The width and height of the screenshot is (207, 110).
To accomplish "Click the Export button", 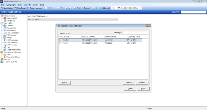I will click(64, 83).
